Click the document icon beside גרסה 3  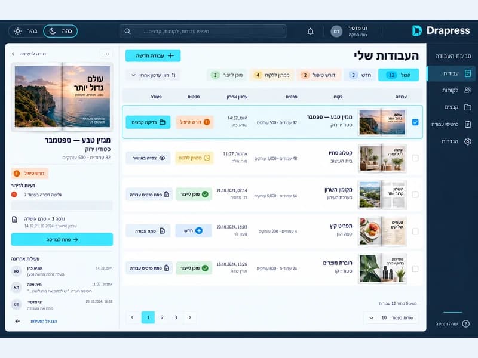point(14,219)
